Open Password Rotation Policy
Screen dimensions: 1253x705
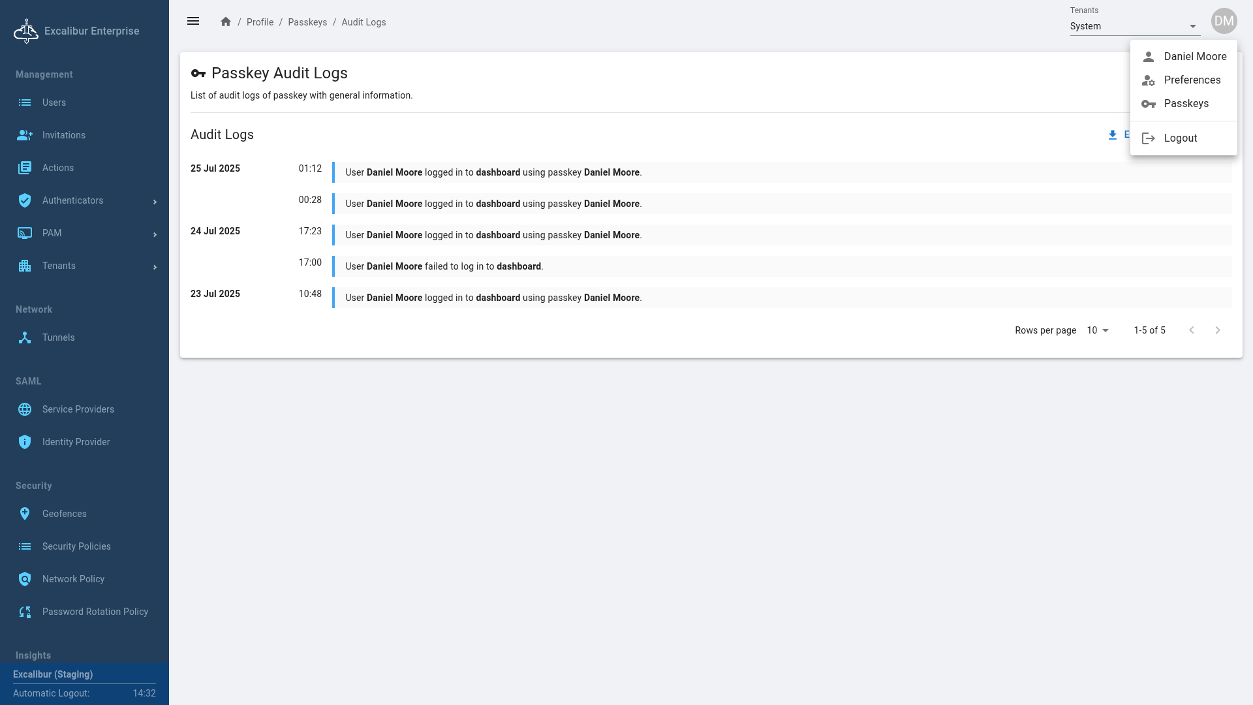tap(95, 612)
